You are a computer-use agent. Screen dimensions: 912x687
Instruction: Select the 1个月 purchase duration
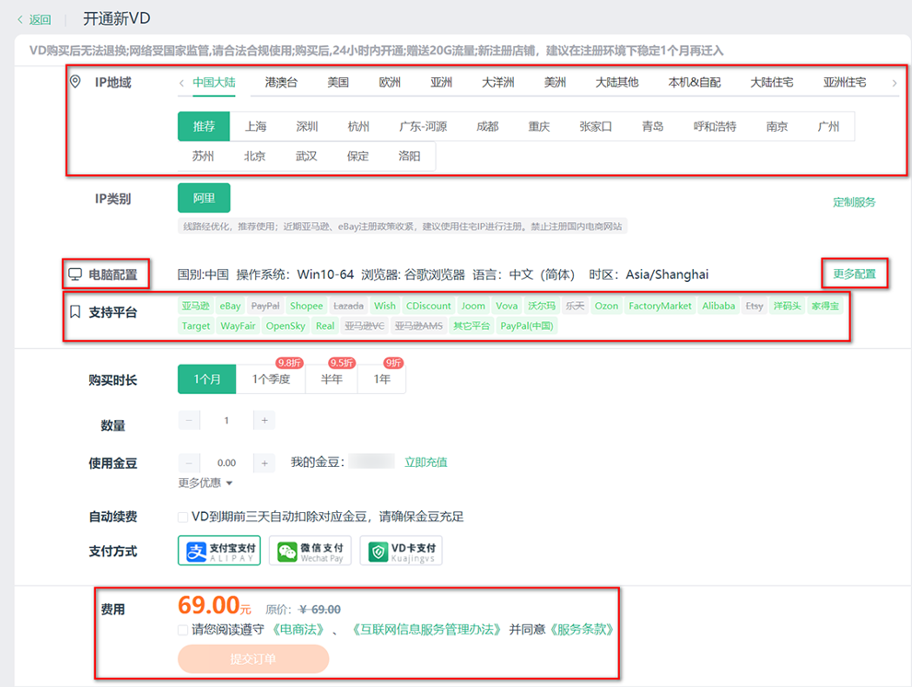point(207,378)
